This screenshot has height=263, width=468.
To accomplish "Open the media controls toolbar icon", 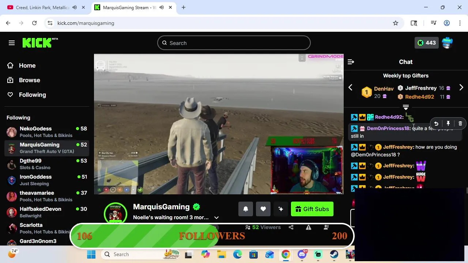I will pyautogui.click(x=434, y=23).
